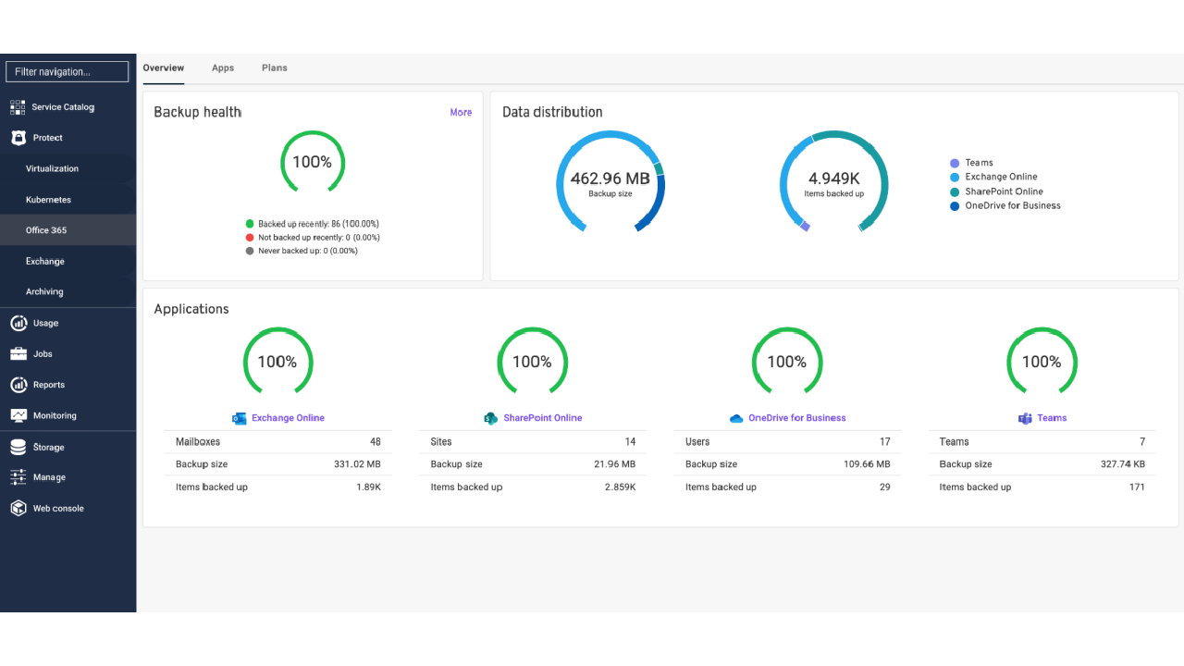Click the SharePoint Online legend color dot
The width and height of the screenshot is (1184, 666).
[955, 191]
